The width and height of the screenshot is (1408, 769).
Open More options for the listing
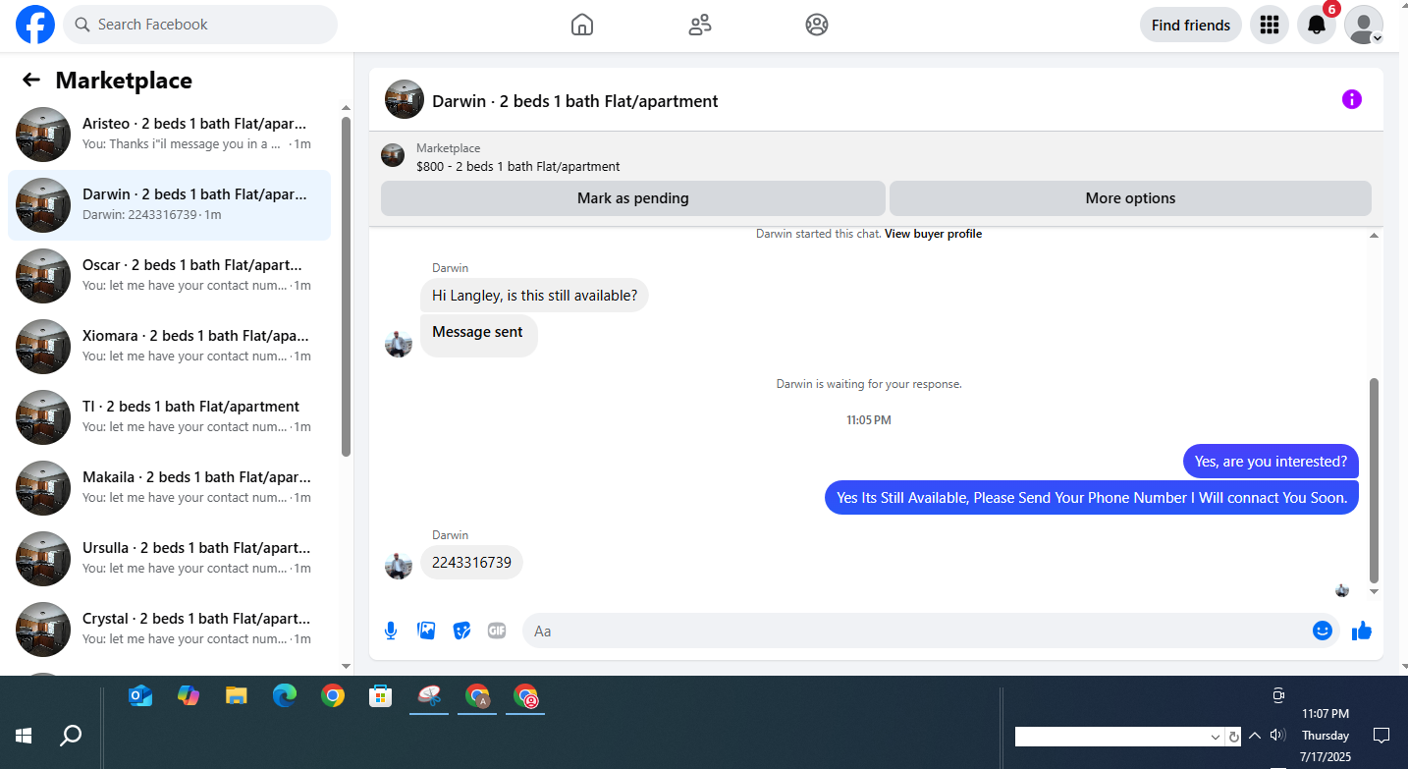pyautogui.click(x=1130, y=198)
